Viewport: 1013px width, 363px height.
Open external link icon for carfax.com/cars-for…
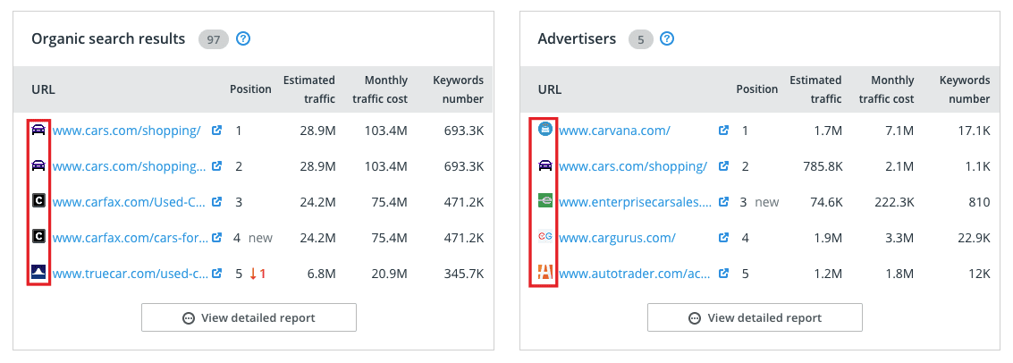coord(217,237)
